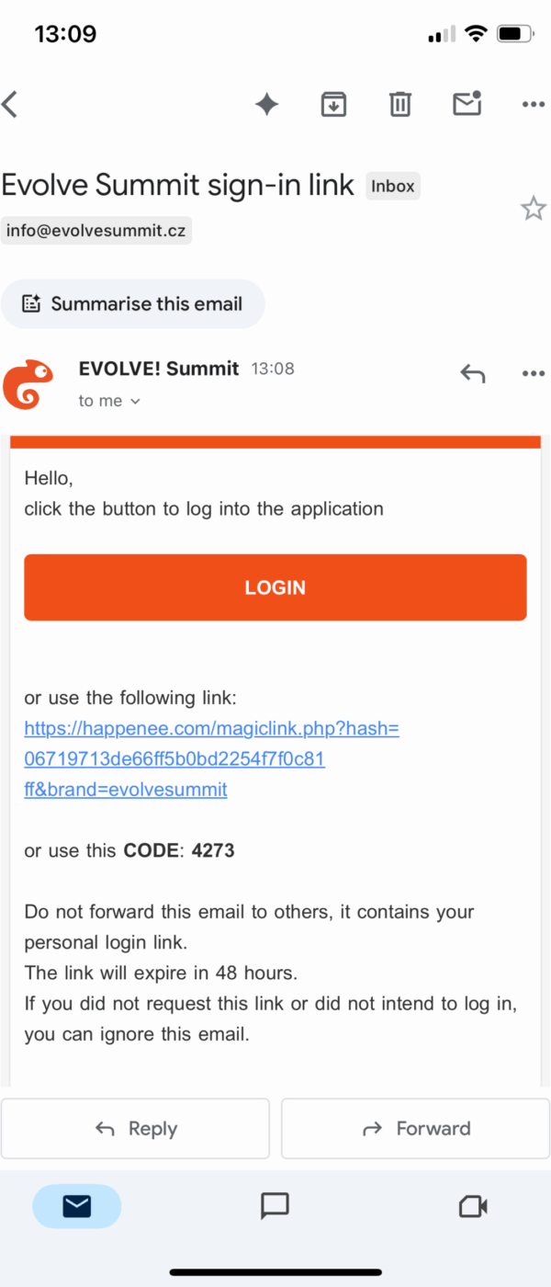
Task: Open the top-right more options menu
Action: pyautogui.click(x=533, y=105)
